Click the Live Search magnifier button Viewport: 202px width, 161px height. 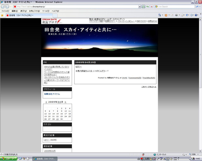tap(197, 7)
